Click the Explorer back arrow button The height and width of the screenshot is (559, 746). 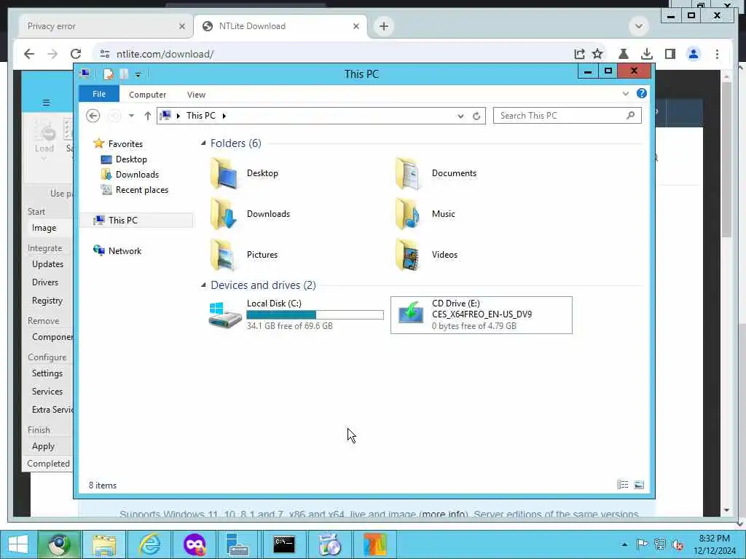point(93,116)
